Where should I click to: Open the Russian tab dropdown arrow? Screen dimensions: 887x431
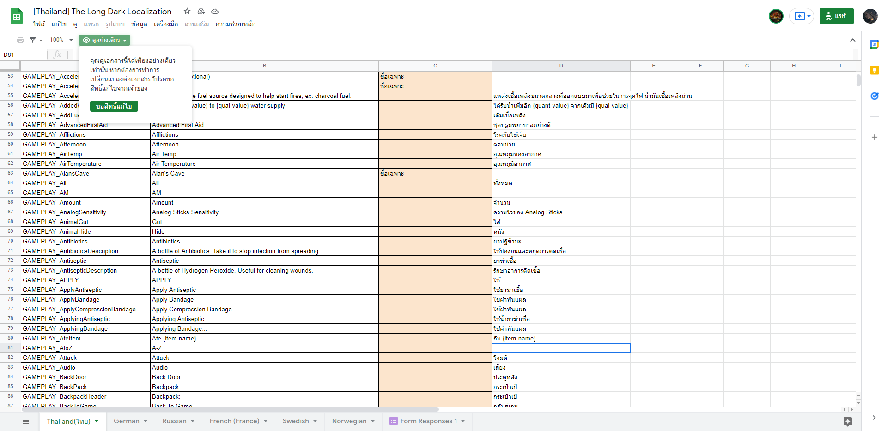click(x=193, y=421)
